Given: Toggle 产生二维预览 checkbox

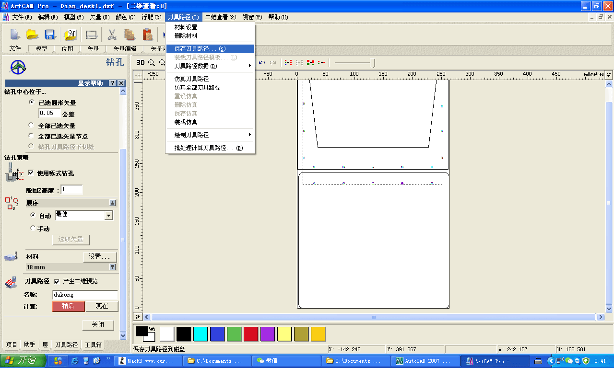Looking at the screenshot, I should pyautogui.click(x=57, y=281).
